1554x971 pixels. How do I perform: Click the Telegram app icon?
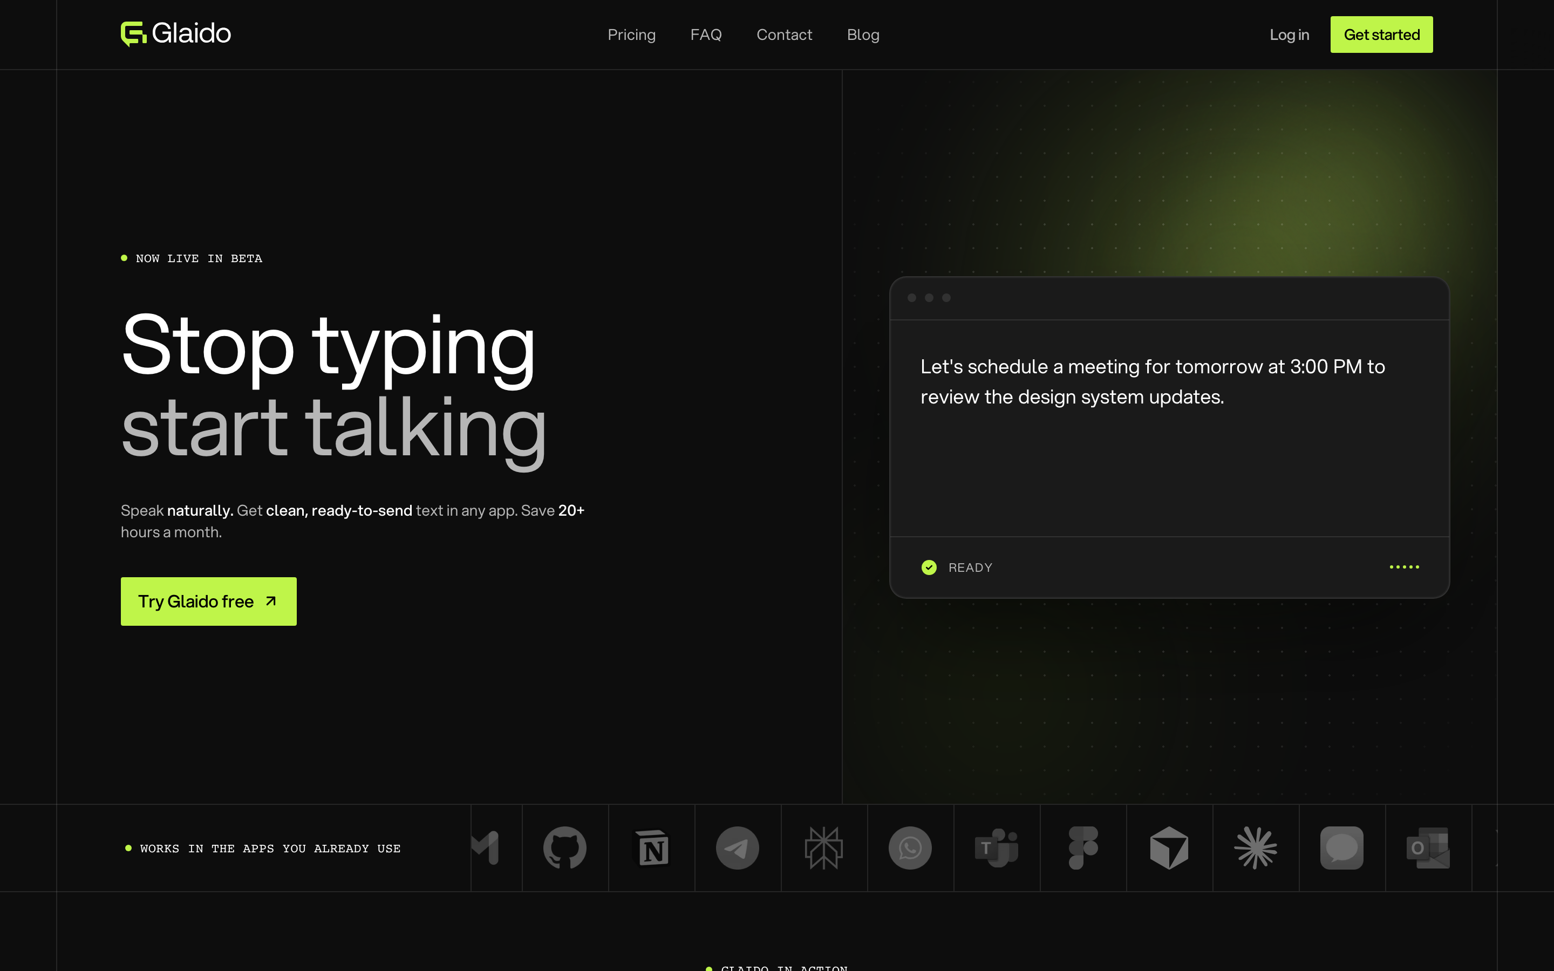click(x=738, y=847)
